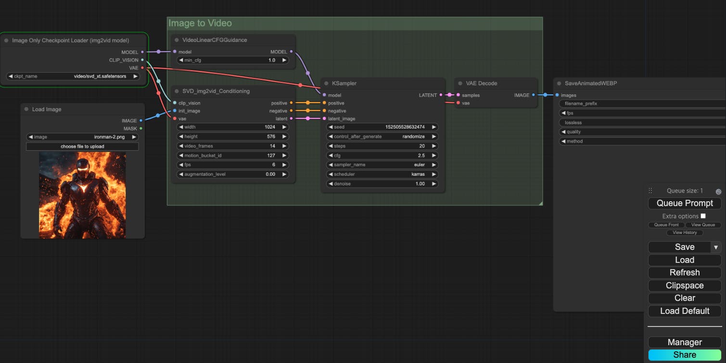Increase width with the right arrow

(284, 127)
